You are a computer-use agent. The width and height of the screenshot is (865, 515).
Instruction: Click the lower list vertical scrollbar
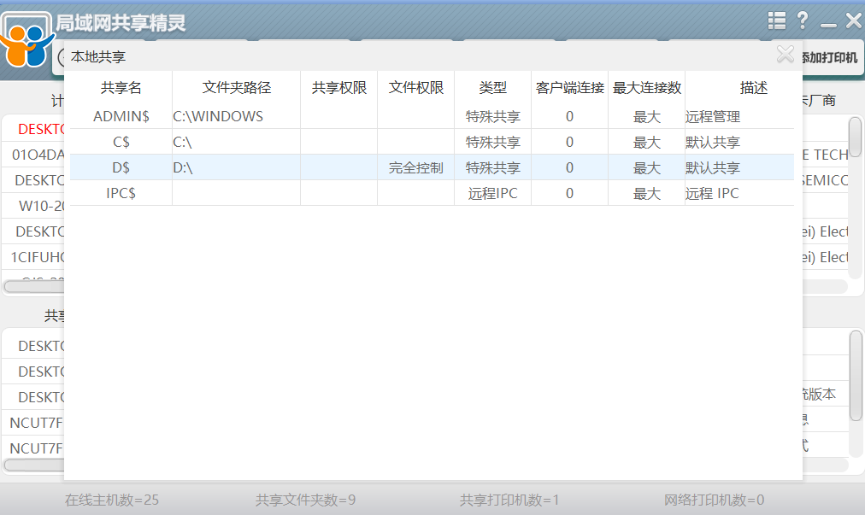(856, 376)
